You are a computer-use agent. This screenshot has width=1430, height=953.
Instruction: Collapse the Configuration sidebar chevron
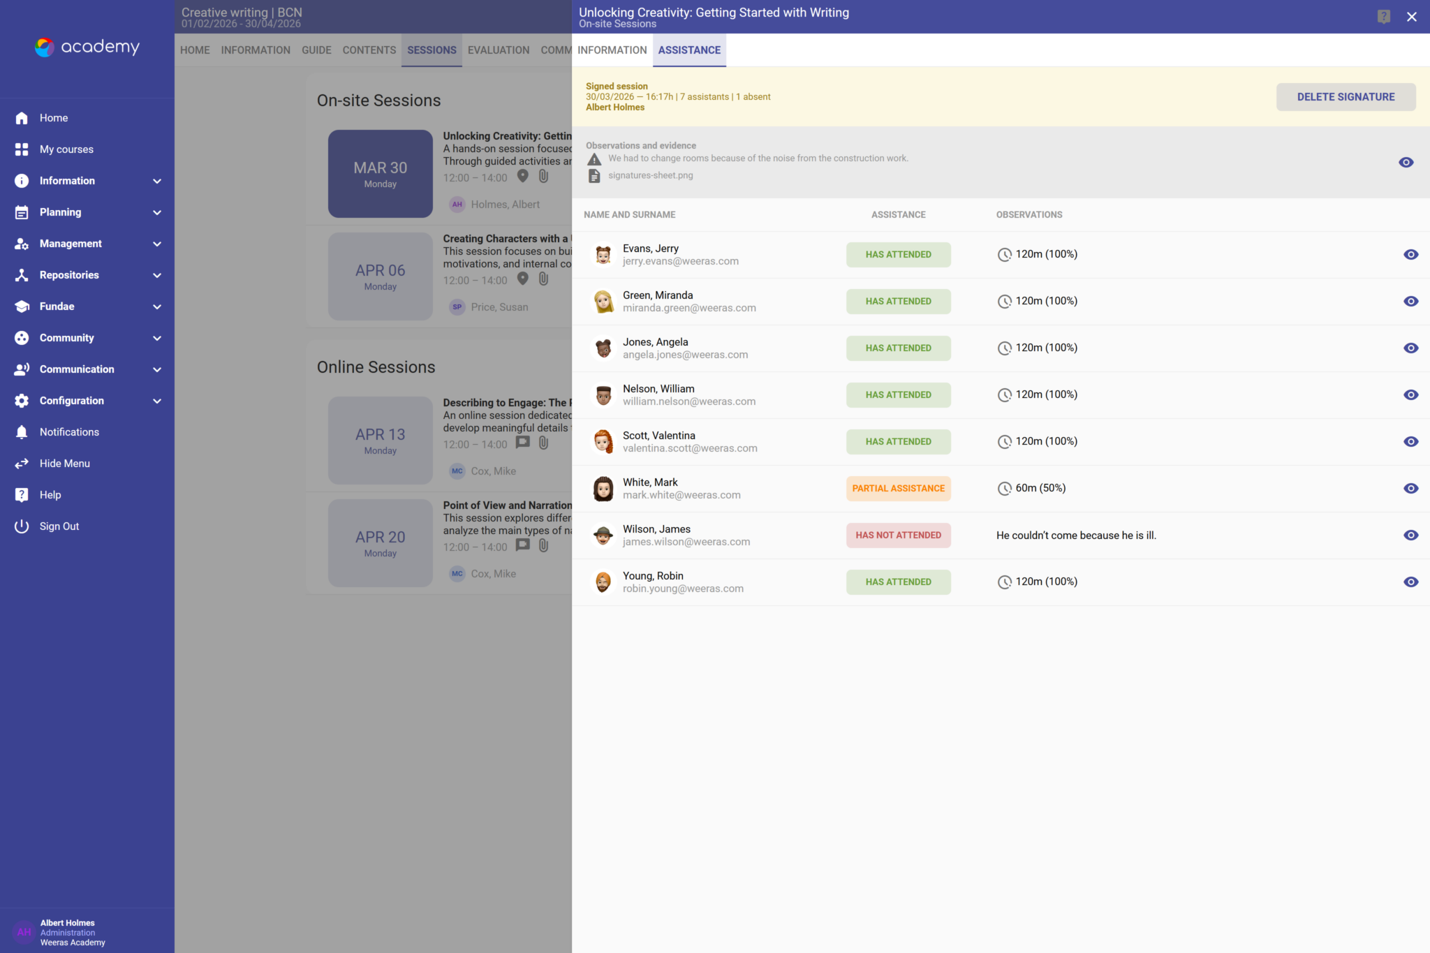(x=157, y=400)
